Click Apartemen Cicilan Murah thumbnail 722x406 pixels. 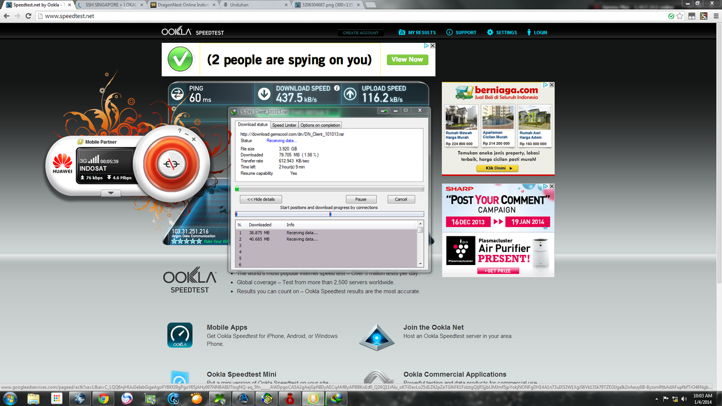click(x=498, y=117)
